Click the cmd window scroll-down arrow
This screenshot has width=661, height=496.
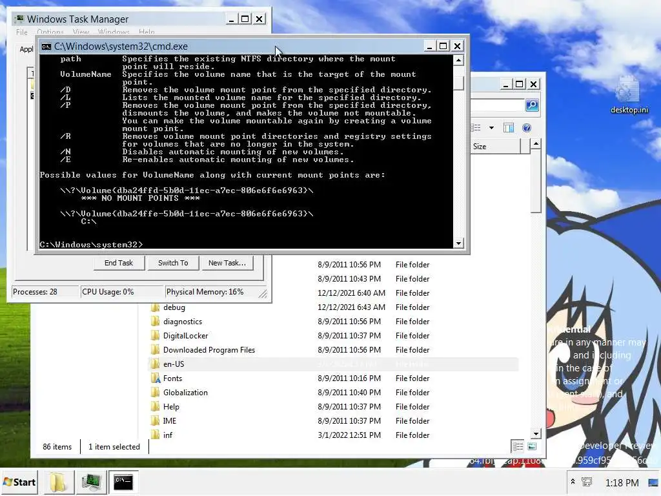coord(458,243)
